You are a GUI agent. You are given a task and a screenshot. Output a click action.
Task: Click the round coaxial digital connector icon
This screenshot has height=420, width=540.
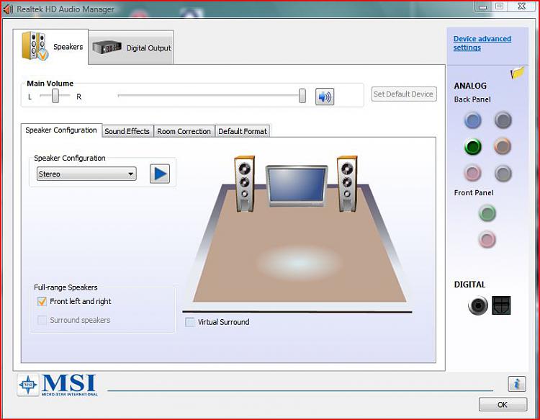pyautogui.click(x=477, y=305)
